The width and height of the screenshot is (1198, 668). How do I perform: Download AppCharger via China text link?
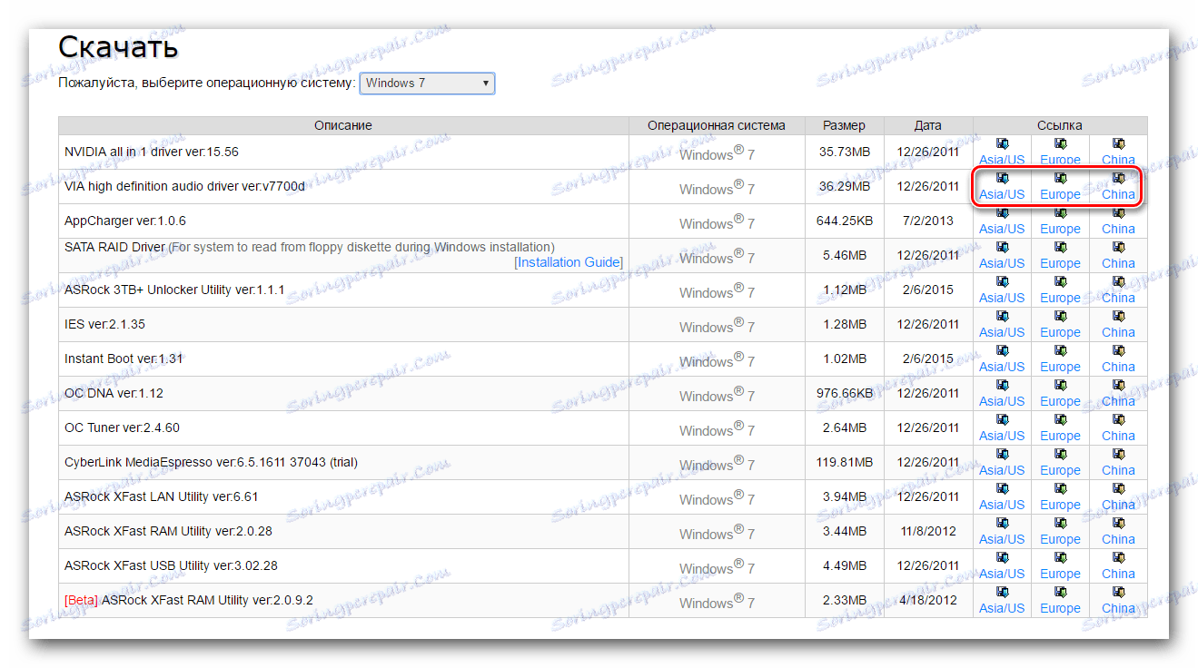tap(1118, 229)
